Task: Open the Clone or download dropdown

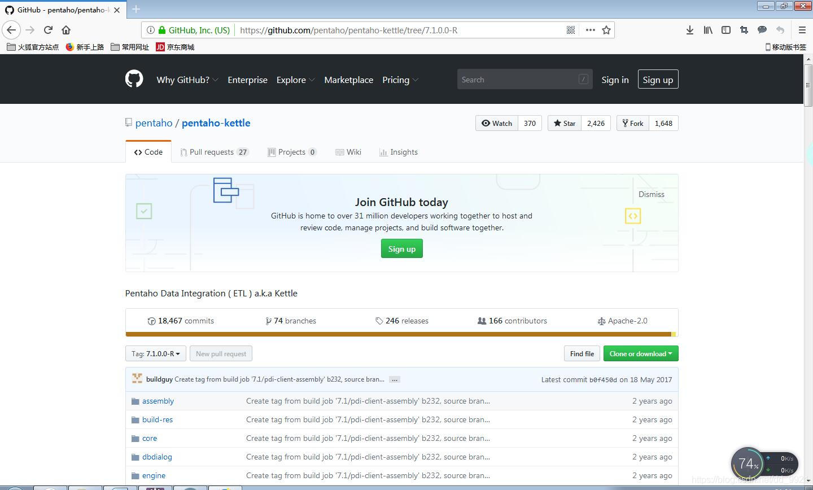Action: coord(641,353)
